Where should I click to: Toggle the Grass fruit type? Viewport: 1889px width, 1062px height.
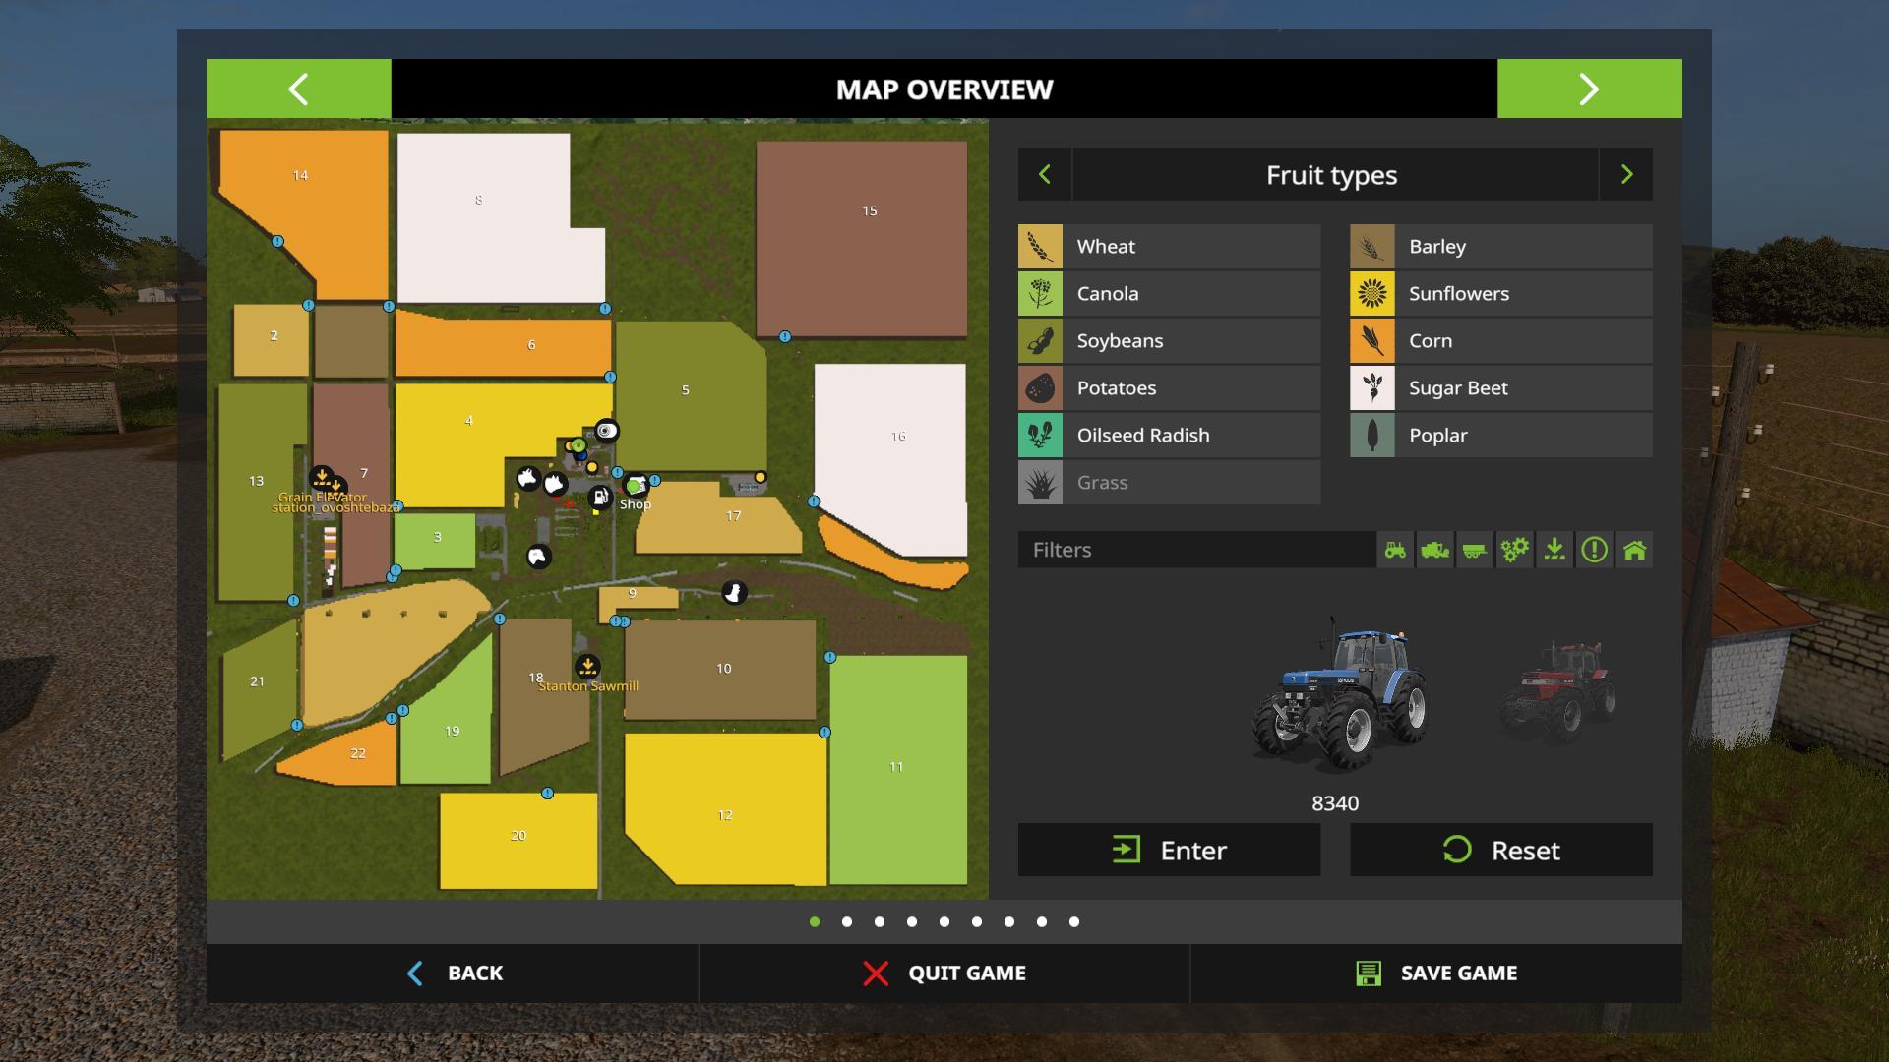coord(1169,483)
